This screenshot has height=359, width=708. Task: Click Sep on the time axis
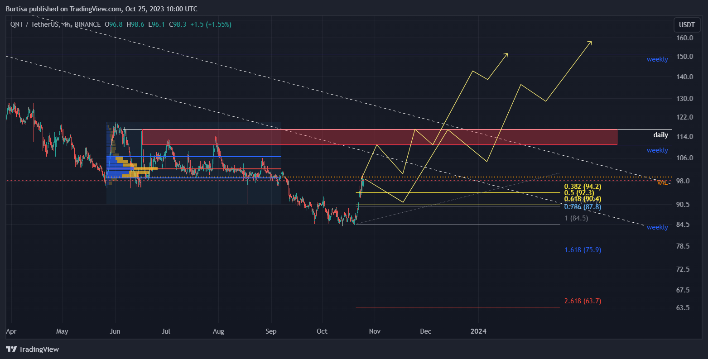point(271,331)
